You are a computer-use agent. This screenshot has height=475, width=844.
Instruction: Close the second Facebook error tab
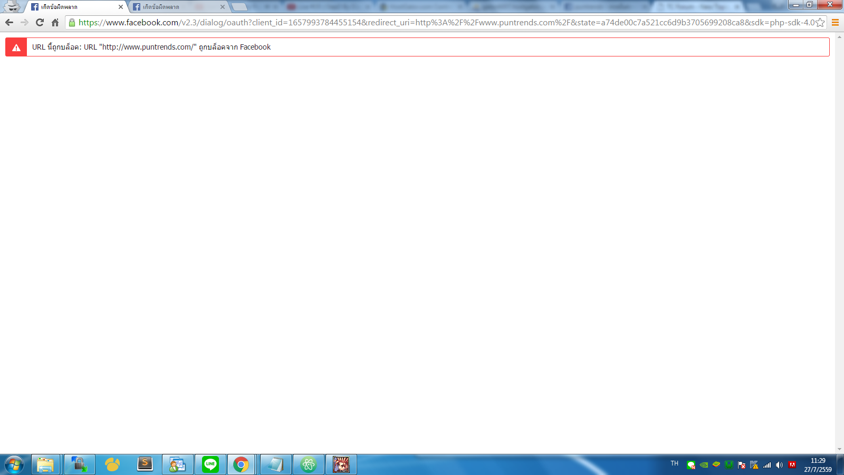click(223, 7)
